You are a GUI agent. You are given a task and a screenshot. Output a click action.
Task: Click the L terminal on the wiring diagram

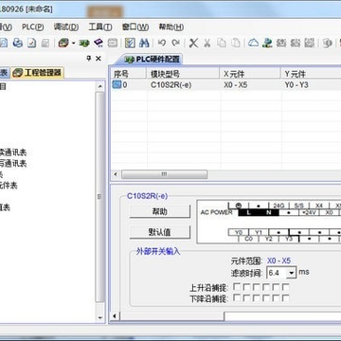[248, 213]
